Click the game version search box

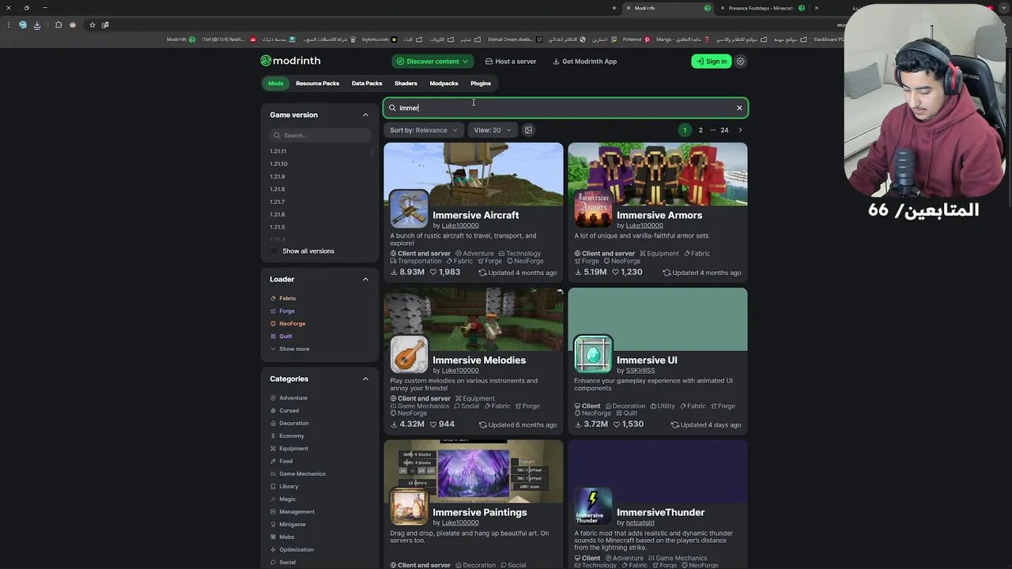320,135
